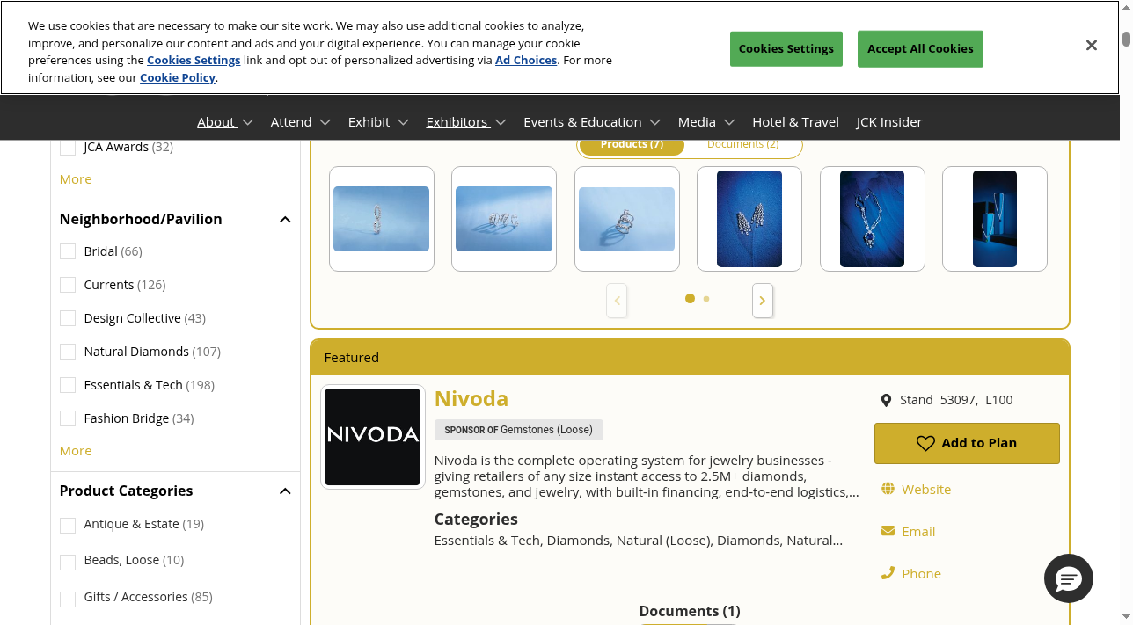The image size is (1133, 625).
Task: Click Accept All Cookies
Action: coord(920,49)
